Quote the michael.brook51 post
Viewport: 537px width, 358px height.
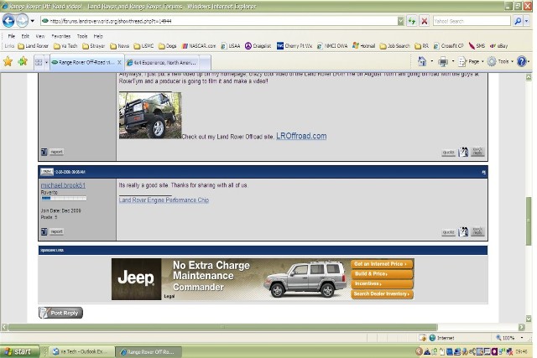tap(448, 232)
